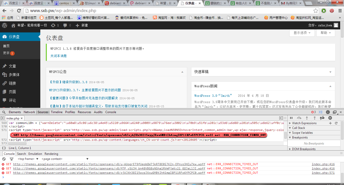Toggle the console drawer icon
Screen dimensions: 344x185
click(x=321, y=112)
